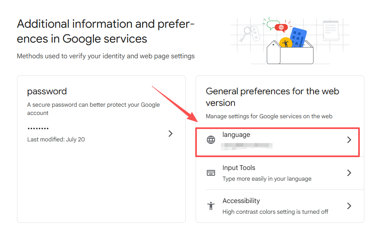Image resolution: width=371 pixels, height=227 pixels.
Task: Expand Accessibility settings with the chevron
Action: [x=349, y=205]
